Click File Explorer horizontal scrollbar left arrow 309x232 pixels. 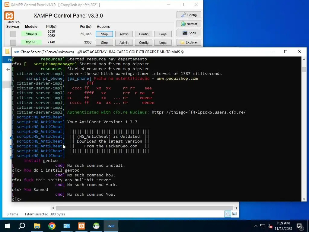click(53, 208)
